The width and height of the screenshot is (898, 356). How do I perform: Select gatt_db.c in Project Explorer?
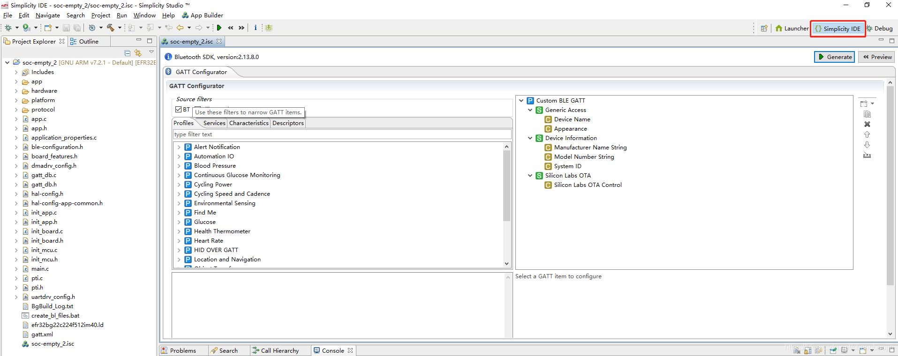click(x=44, y=175)
